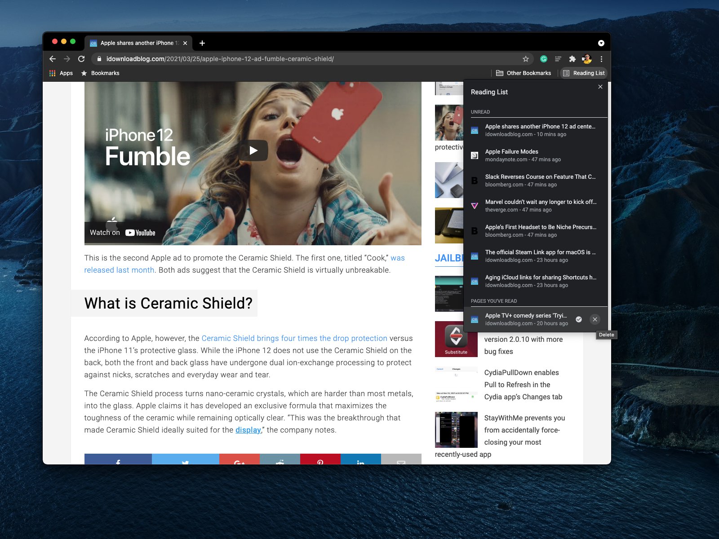
Task: Open the version 2.0.10 bug fixes article
Action: click(524, 345)
